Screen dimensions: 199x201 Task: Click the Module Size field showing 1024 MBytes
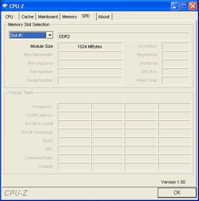coord(90,47)
